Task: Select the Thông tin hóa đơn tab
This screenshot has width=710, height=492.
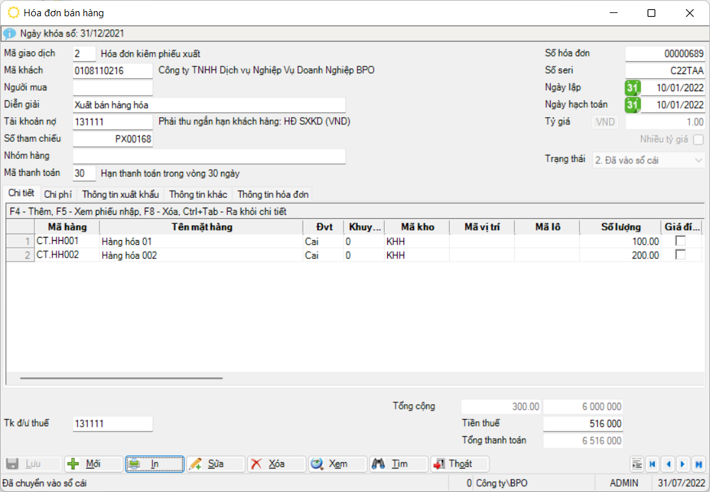Action: [x=273, y=194]
